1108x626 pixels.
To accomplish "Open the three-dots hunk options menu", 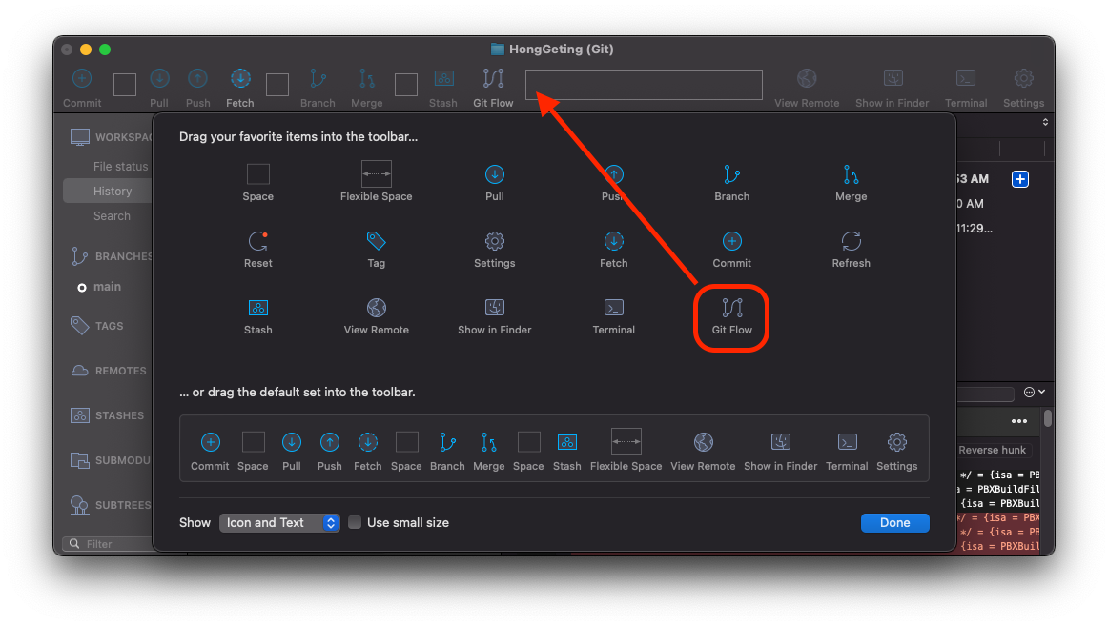I will 1019,420.
